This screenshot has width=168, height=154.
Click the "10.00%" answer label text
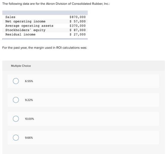point(29,119)
